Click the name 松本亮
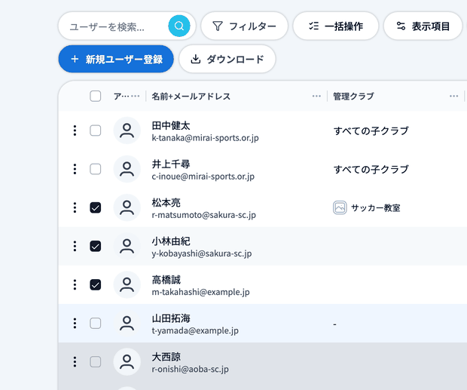Viewport: 467px width, 390px height. [166, 203]
